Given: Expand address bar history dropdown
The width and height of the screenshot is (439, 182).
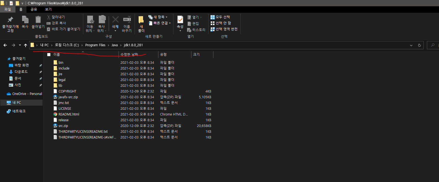Looking at the screenshot, I should point(411,45).
